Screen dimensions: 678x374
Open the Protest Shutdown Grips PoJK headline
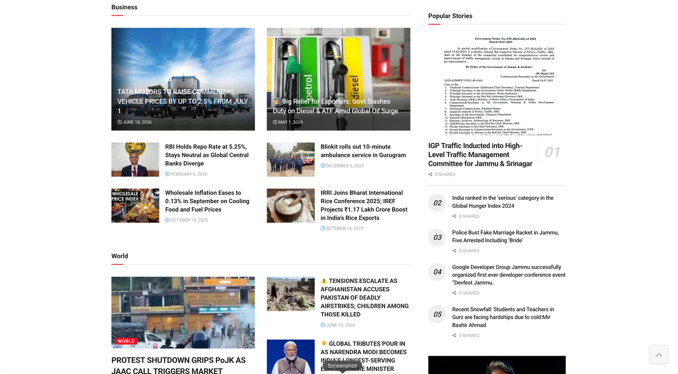(178, 366)
